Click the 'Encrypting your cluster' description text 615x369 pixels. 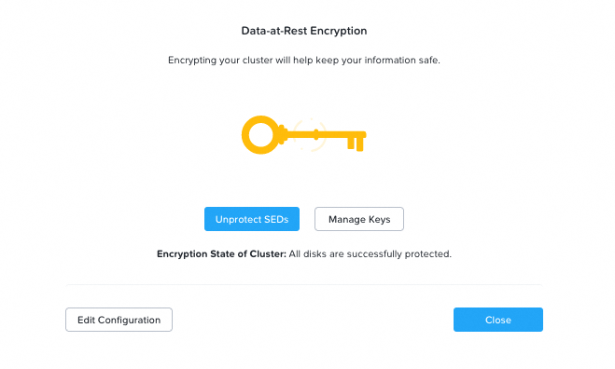[304, 61]
